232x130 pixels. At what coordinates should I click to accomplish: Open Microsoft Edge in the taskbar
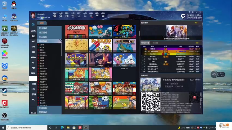click(62, 127)
